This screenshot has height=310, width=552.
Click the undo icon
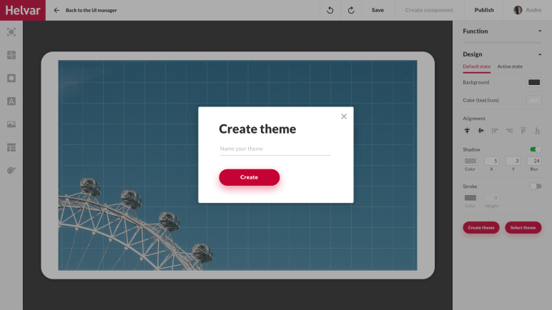[330, 10]
